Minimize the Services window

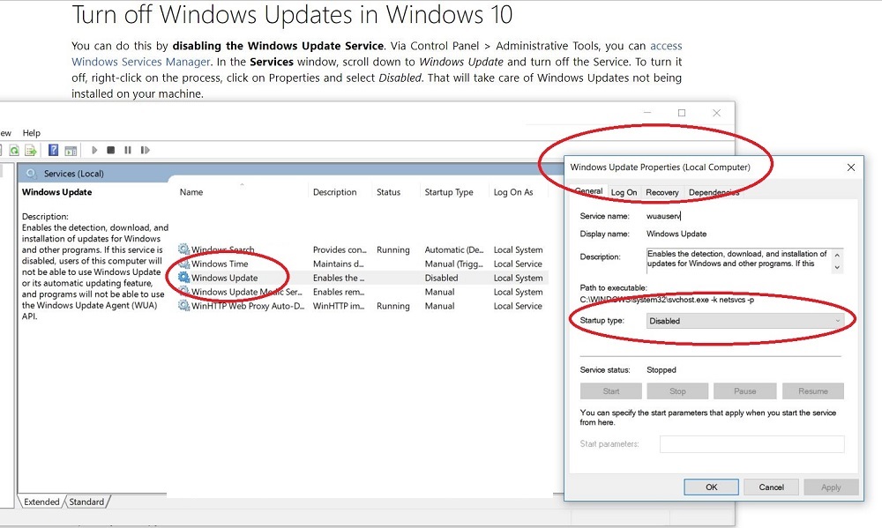coord(647,113)
